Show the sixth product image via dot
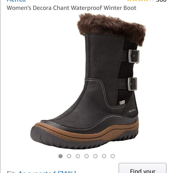The image size is (173, 173). tap(104, 156)
